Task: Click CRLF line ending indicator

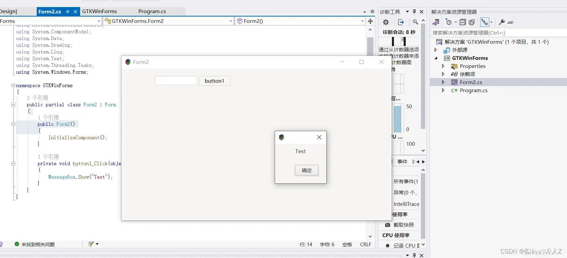Action: pyautogui.click(x=365, y=245)
